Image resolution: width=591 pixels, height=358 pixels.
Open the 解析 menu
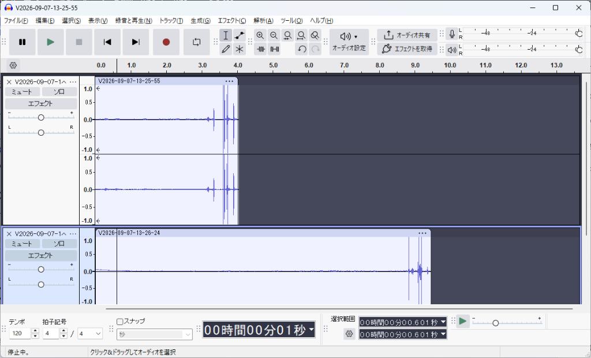pyautogui.click(x=263, y=20)
